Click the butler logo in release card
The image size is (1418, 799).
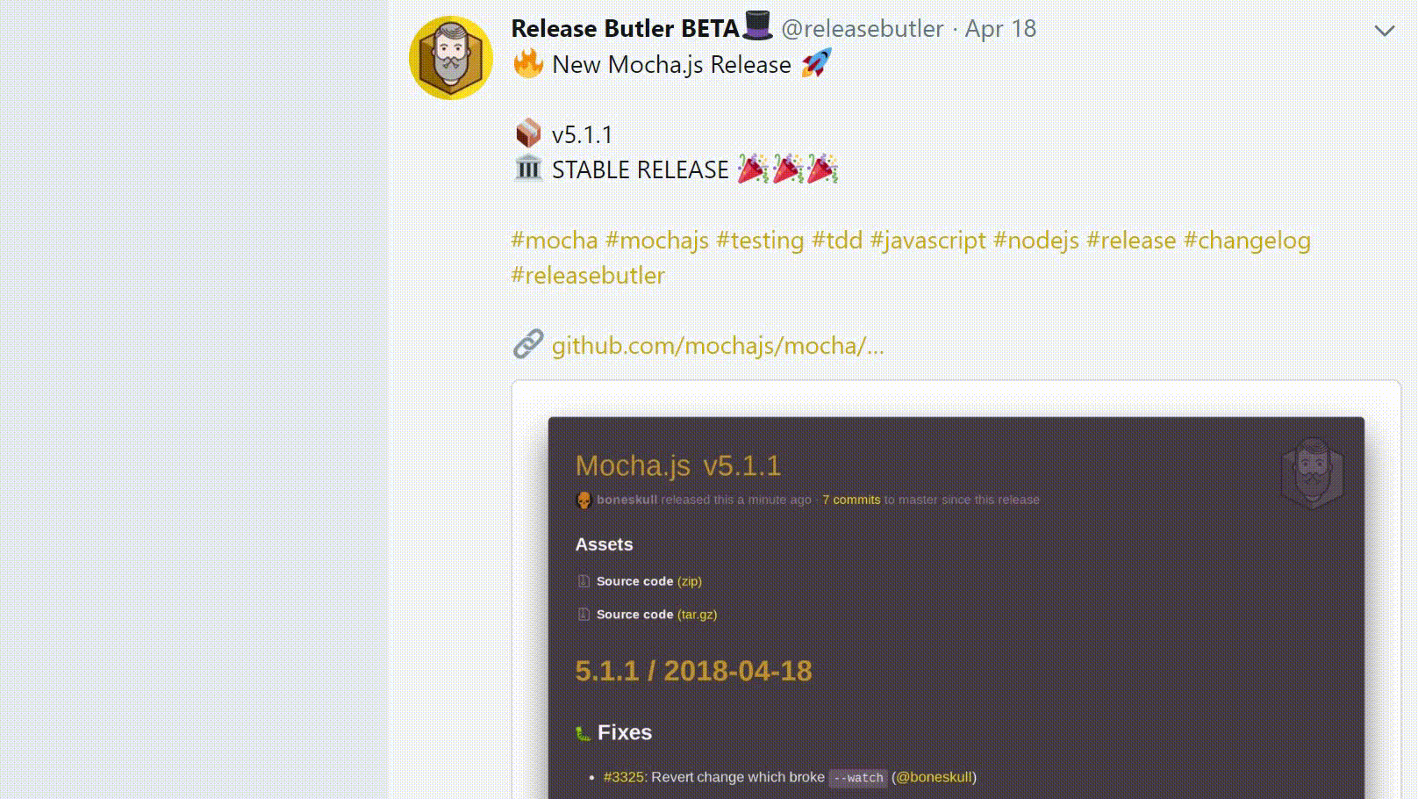1312,474
